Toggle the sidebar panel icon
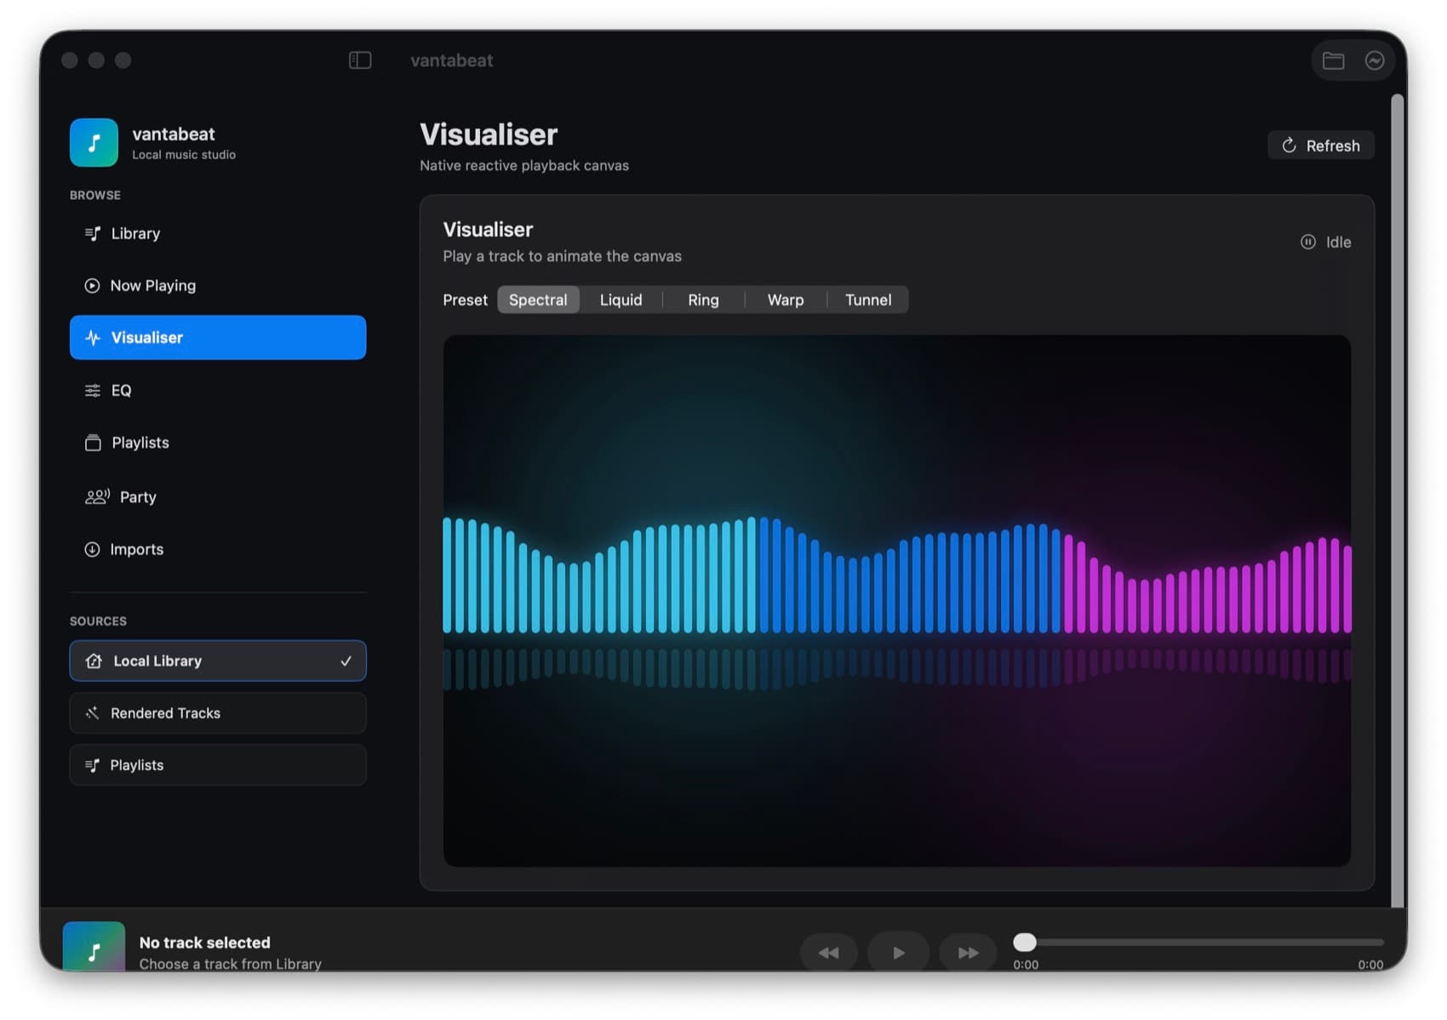This screenshot has width=1447, height=1020. (360, 60)
